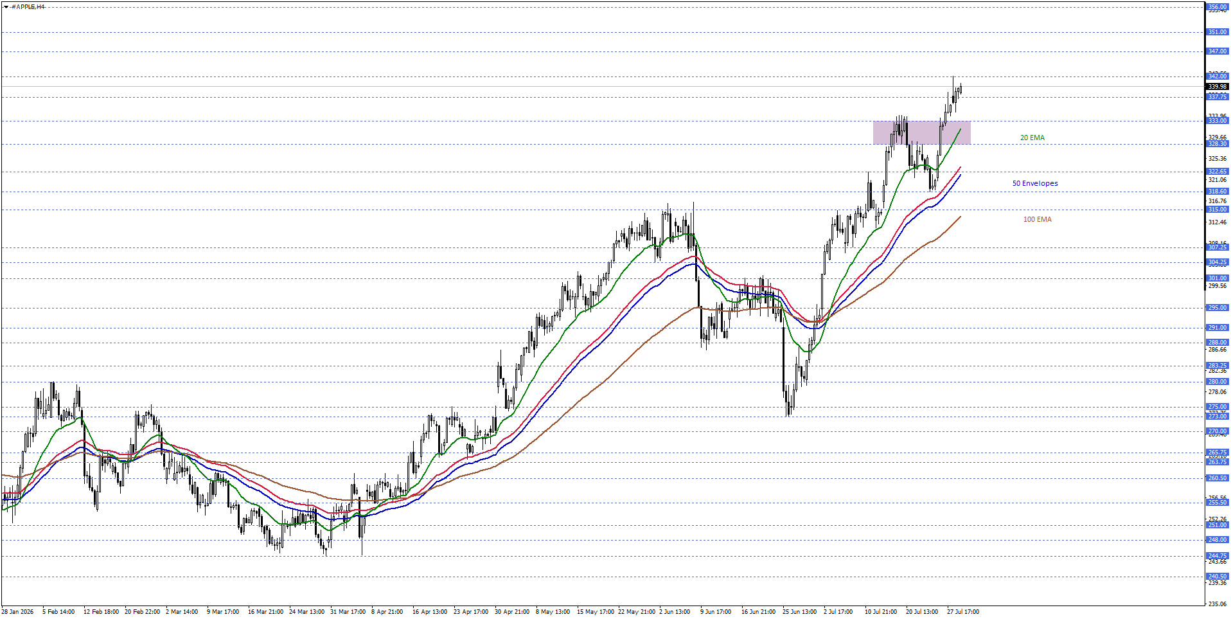Select the 260.50 level price label
This screenshot has height=619, width=1231.
(1218, 478)
